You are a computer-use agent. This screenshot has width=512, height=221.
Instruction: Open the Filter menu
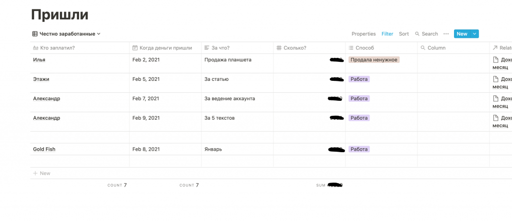(387, 34)
